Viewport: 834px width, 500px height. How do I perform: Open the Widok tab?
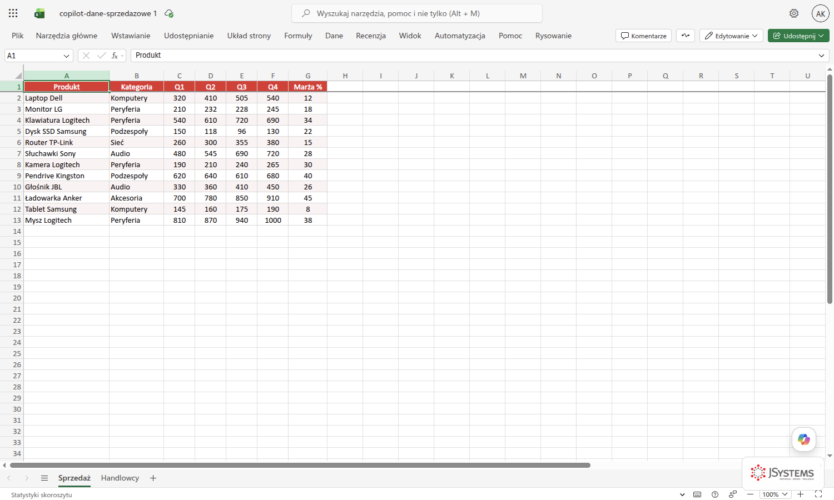point(410,36)
